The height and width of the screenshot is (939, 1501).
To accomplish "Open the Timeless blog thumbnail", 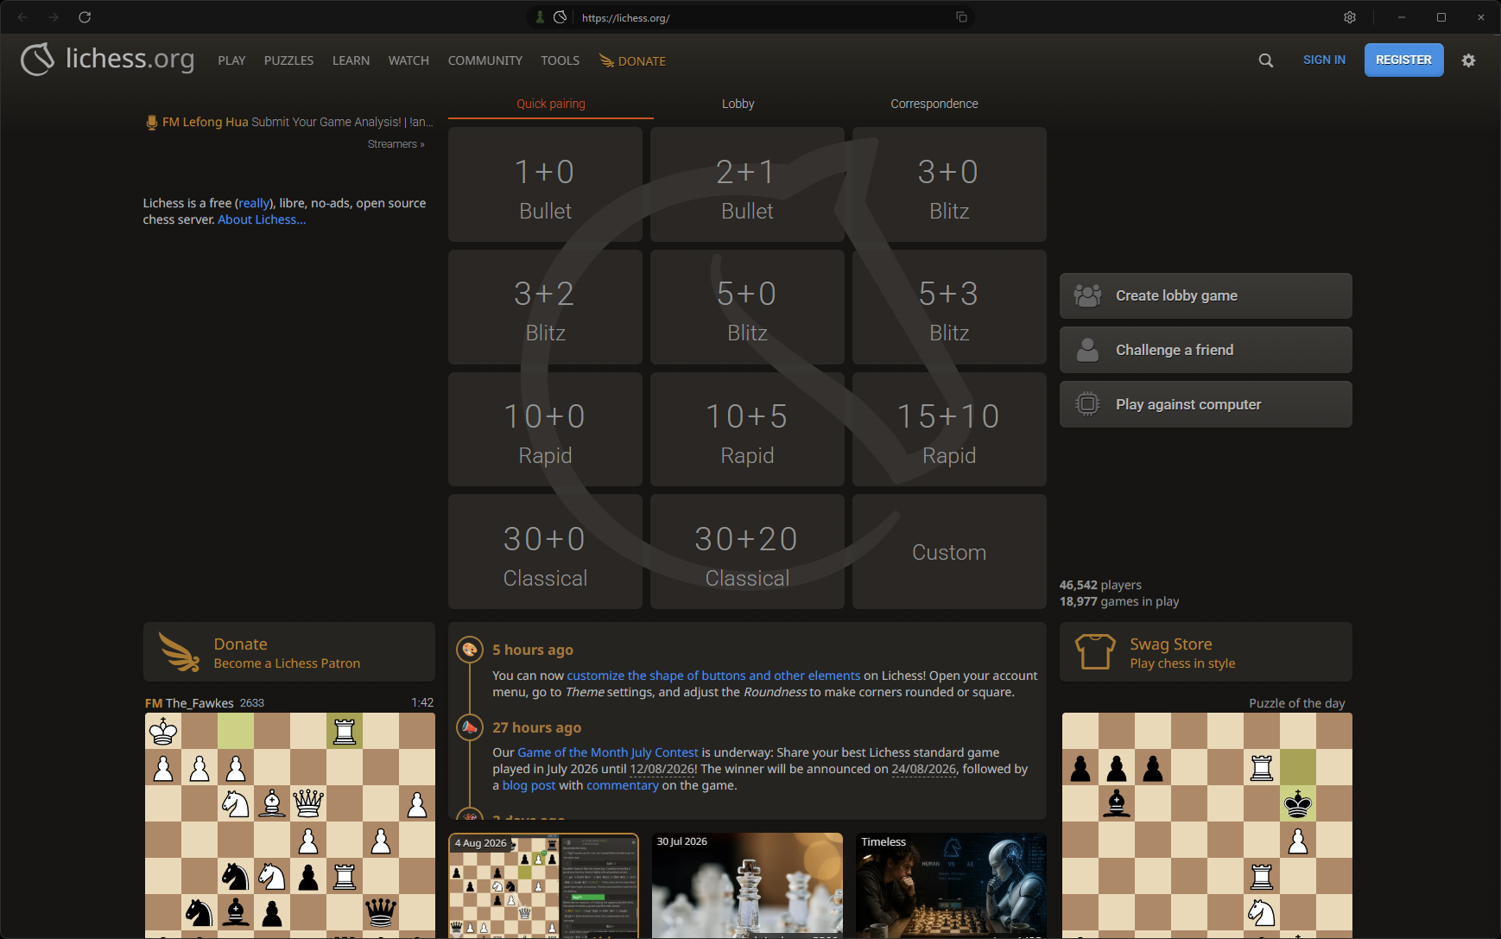I will click(951, 885).
